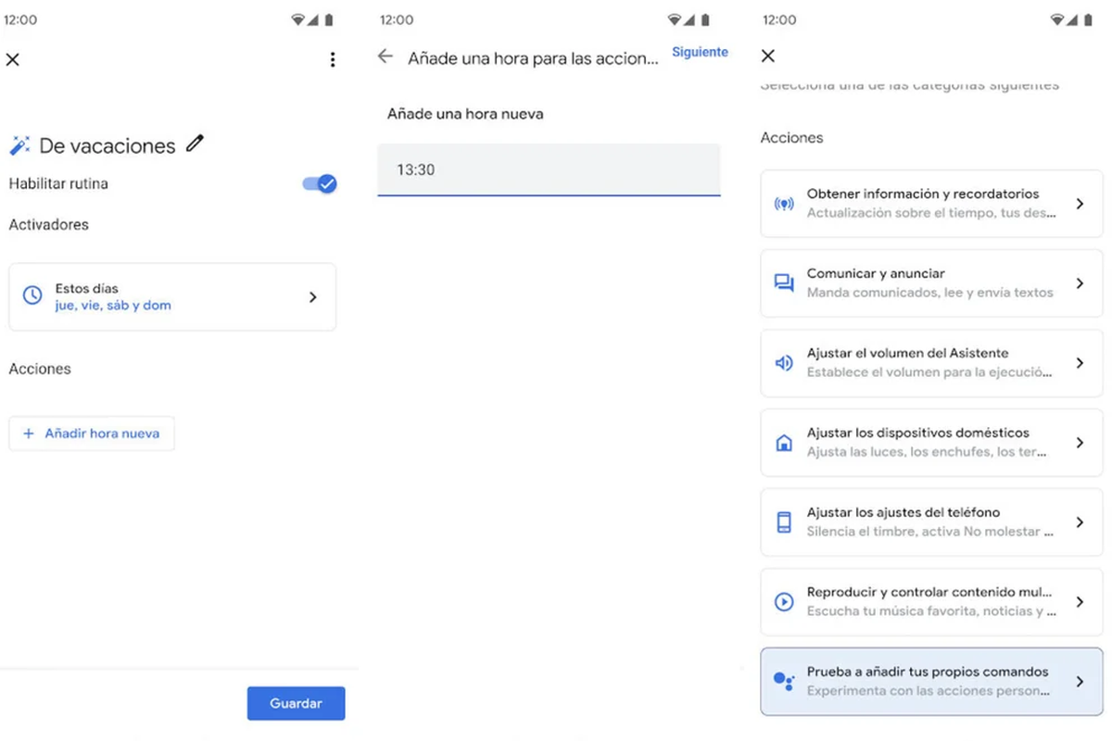Click the house icon for dispositivos domésticos
Image resolution: width=1112 pixels, height=741 pixels.
(x=784, y=443)
